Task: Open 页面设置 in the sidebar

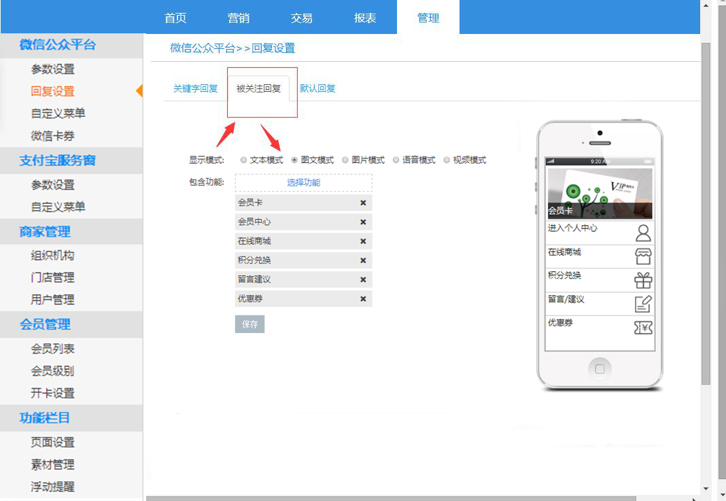Action: point(53,443)
